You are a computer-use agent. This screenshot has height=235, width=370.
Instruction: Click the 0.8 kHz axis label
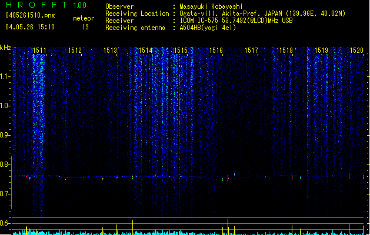tap(5, 164)
